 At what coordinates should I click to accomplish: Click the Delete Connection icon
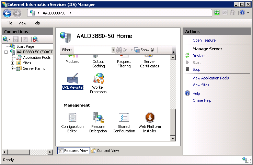(x=35, y=39)
